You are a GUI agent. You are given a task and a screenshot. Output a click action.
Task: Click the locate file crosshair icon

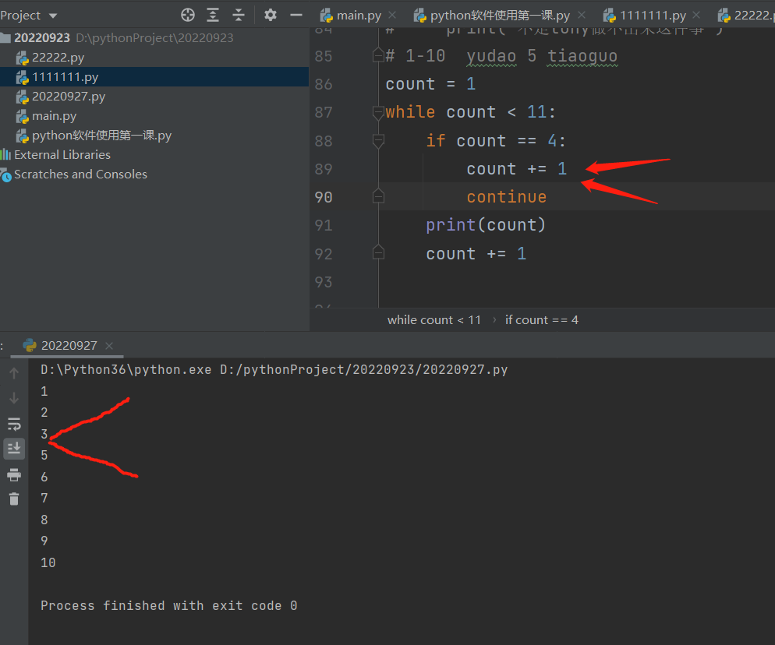click(188, 15)
